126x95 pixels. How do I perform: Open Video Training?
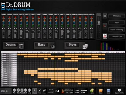[117, 30]
